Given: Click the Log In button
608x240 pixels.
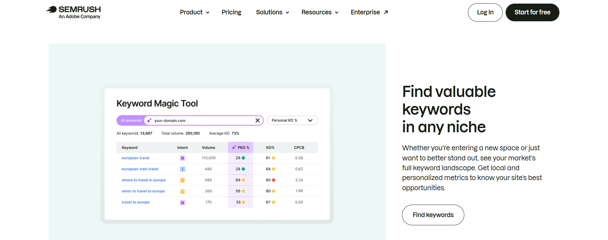Looking at the screenshot, I should [485, 12].
